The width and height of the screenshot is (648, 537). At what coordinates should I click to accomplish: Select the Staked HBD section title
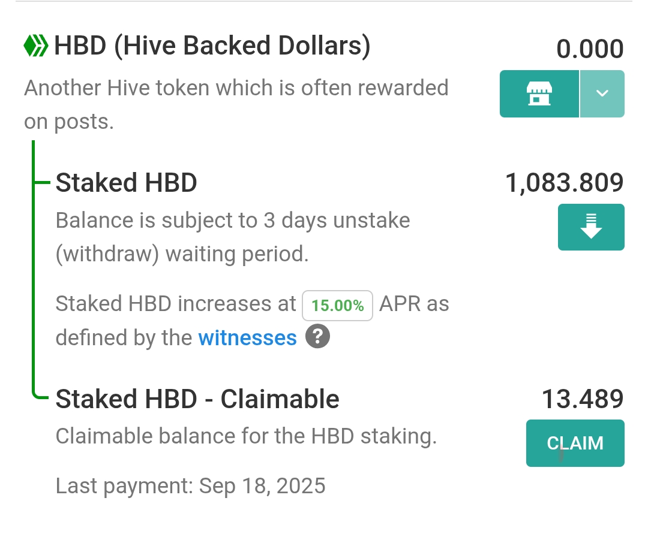[126, 183]
